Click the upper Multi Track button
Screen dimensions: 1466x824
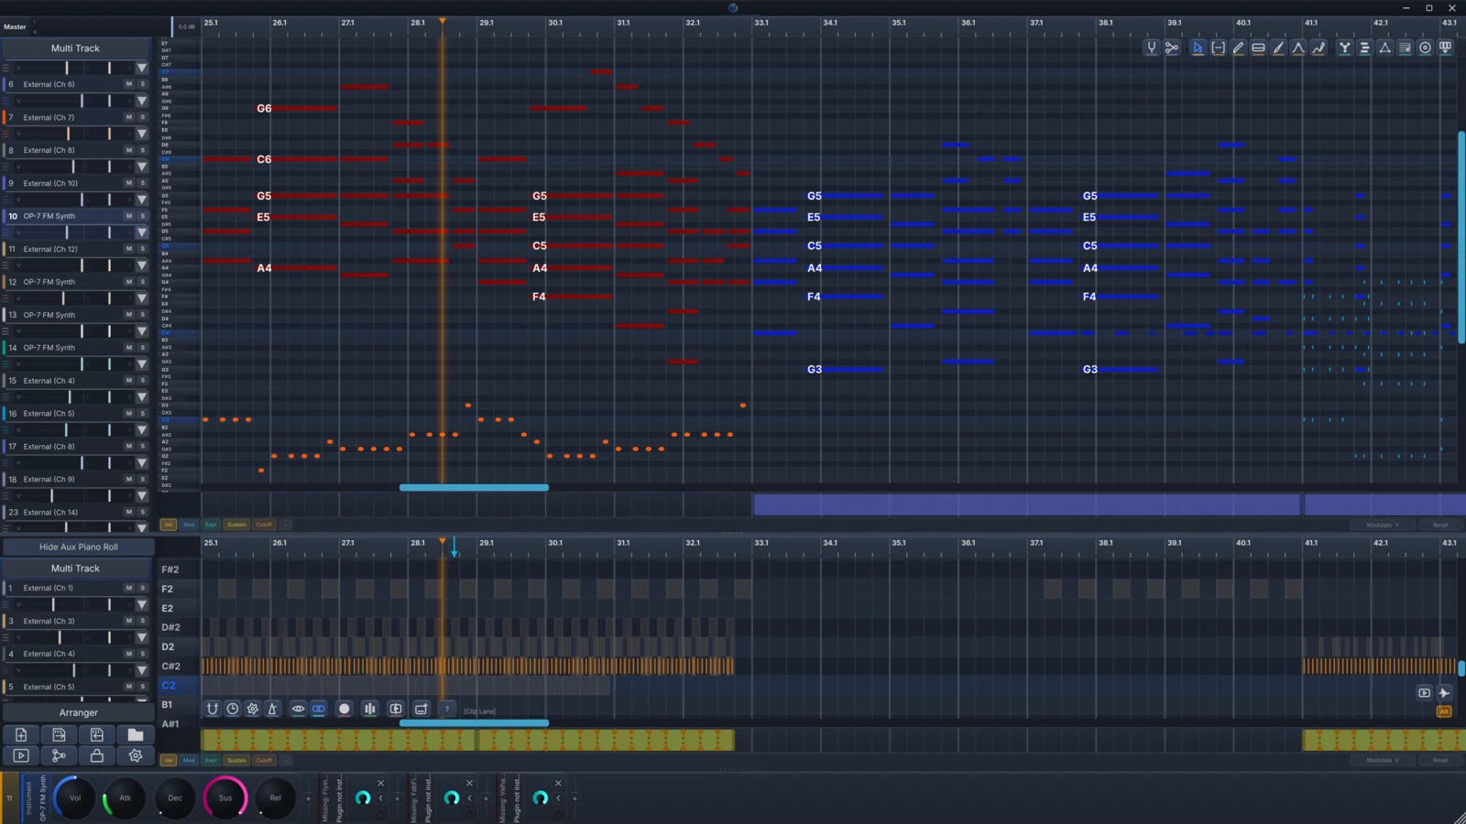(75, 48)
